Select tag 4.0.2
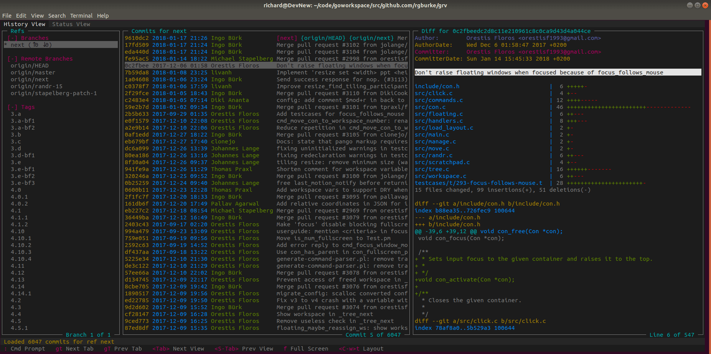711x354 pixels. click(19, 204)
